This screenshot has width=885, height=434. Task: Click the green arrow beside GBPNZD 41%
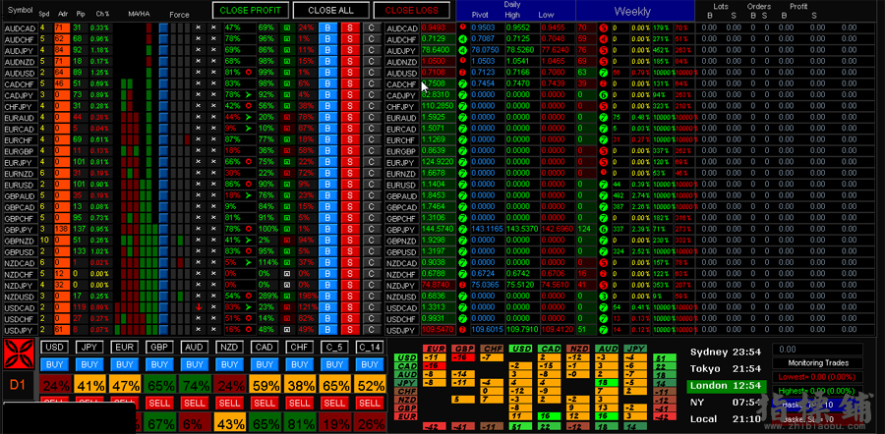coord(249,241)
